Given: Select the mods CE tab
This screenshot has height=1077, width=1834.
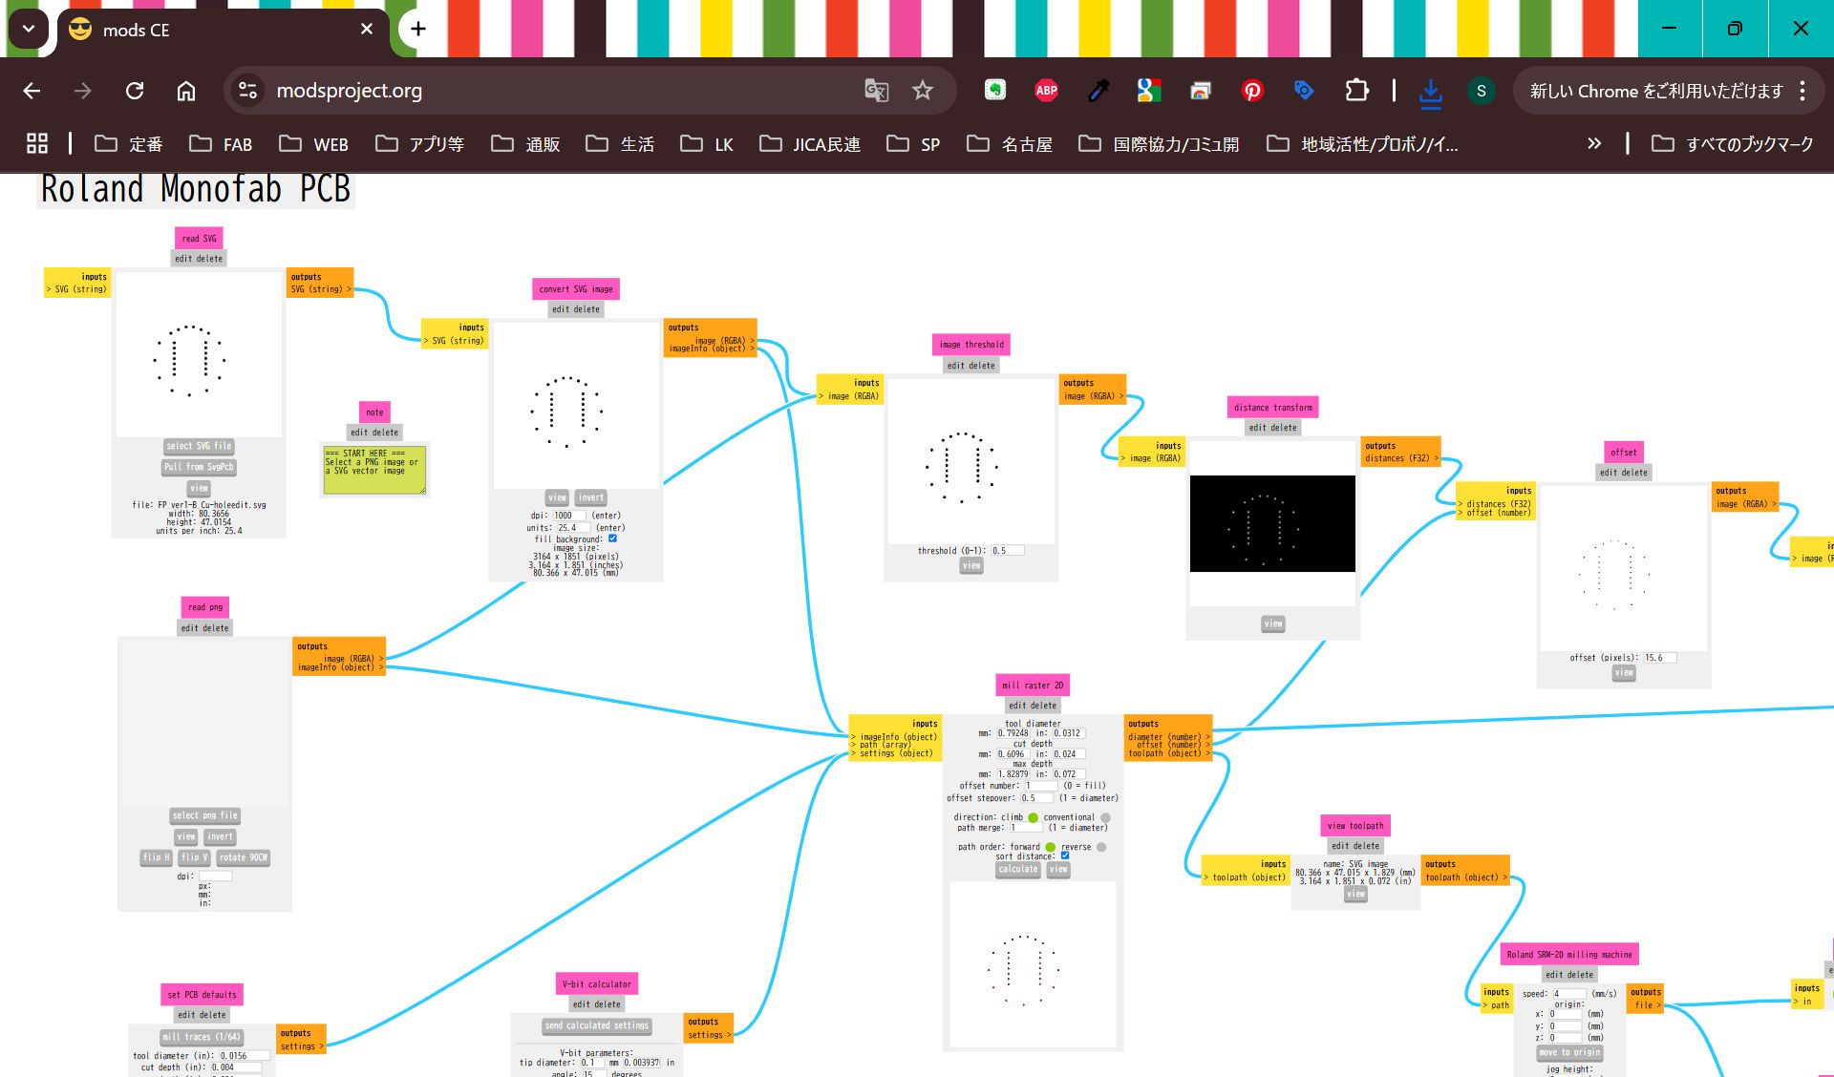Looking at the screenshot, I should tap(223, 30).
